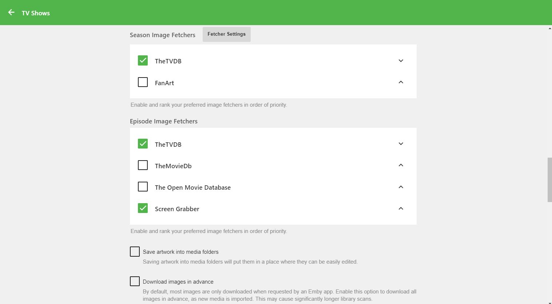Move Screen Grabber fetcher up
Image resolution: width=552 pixels, height=304 pixels.
pyautogui.click(x=401, y=209)
